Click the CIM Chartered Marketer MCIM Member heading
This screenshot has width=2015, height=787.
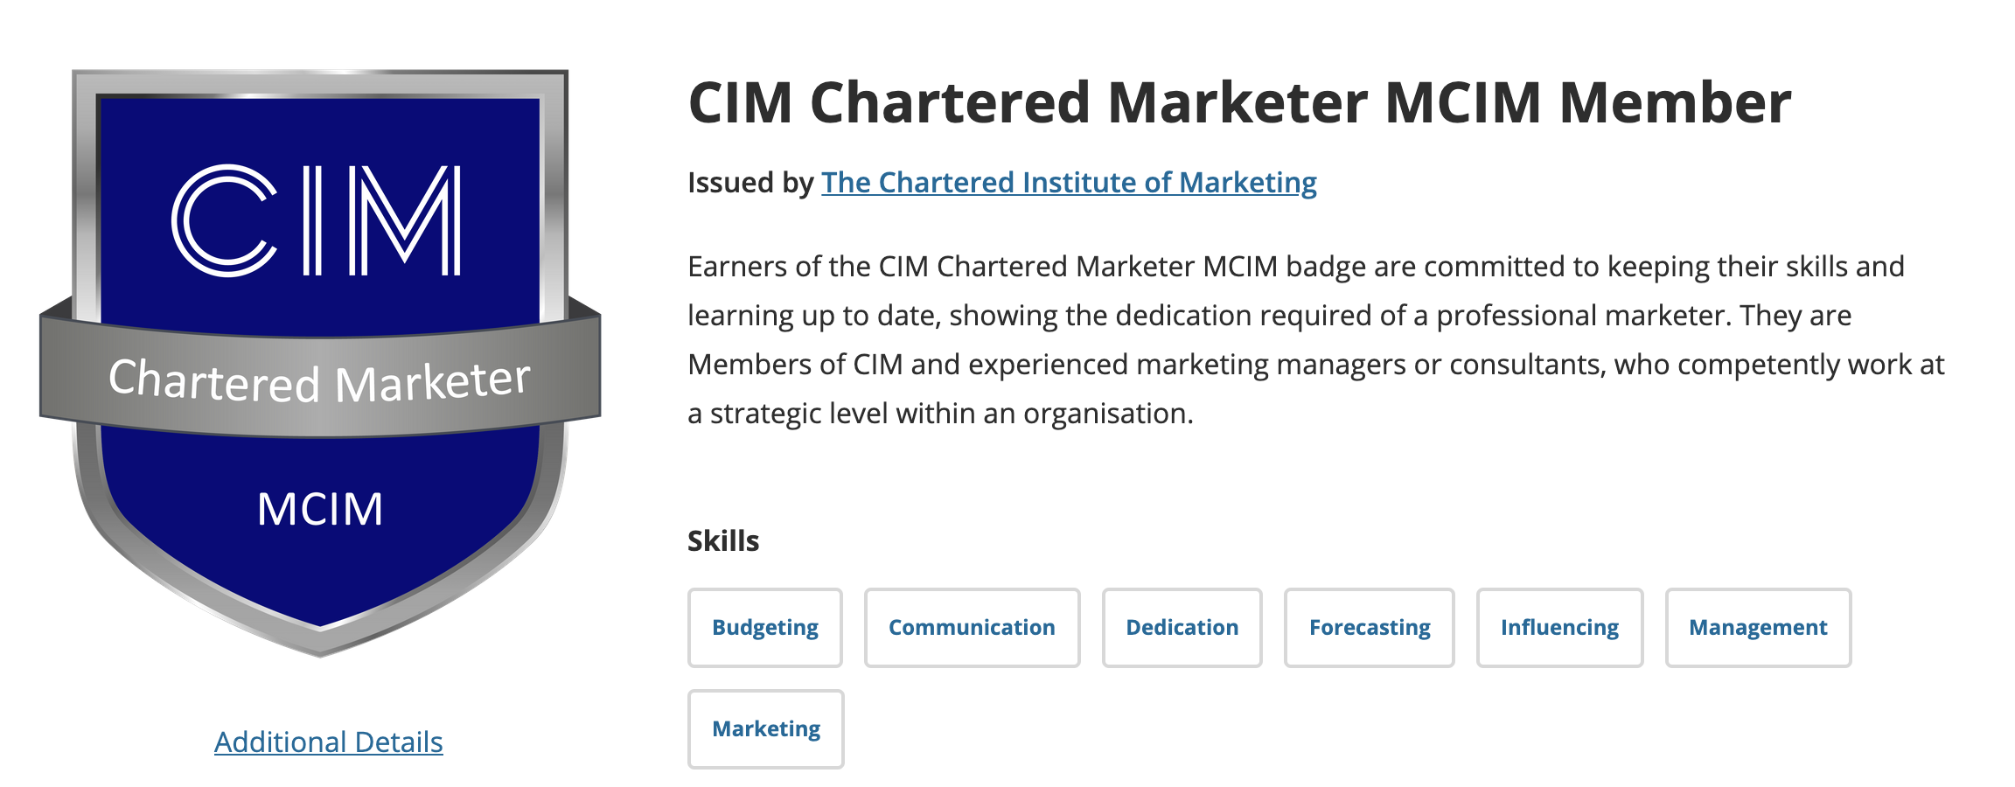click(1239, 103)
